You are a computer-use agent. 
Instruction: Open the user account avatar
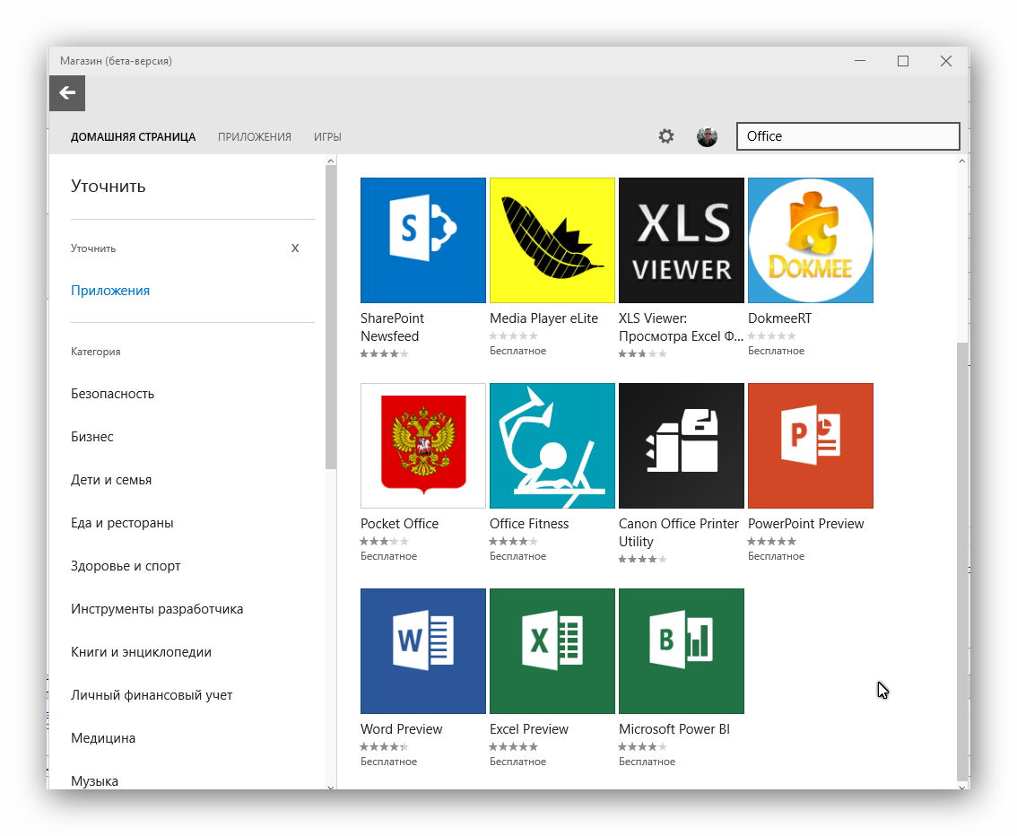[x=707, y=136]
